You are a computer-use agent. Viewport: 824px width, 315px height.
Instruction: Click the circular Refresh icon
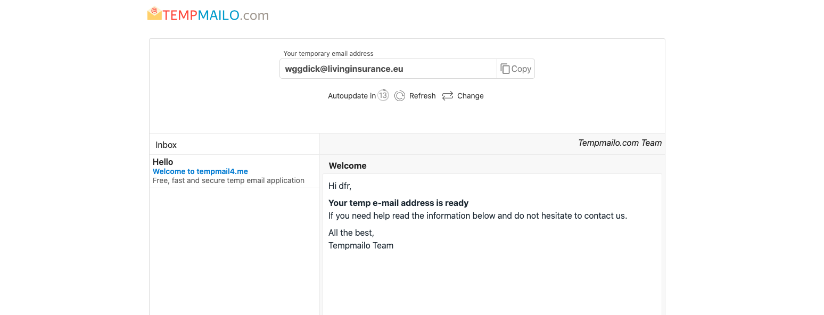(400, 96)
